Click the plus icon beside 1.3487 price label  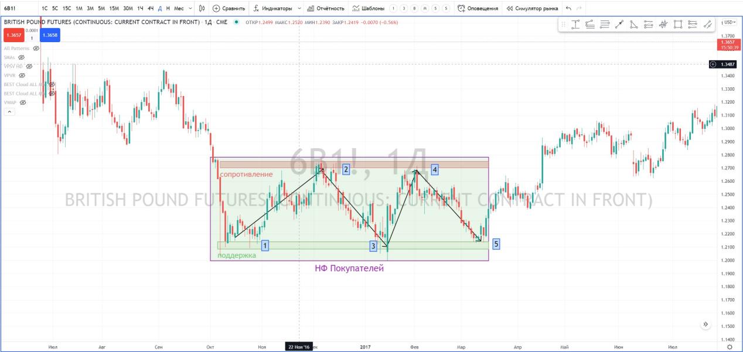pos(713,64)
